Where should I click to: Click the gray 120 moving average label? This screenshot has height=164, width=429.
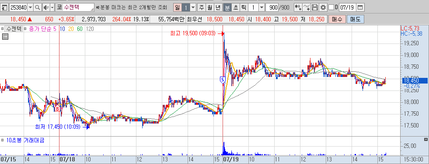pyautogui.click(x=90, y=29)
